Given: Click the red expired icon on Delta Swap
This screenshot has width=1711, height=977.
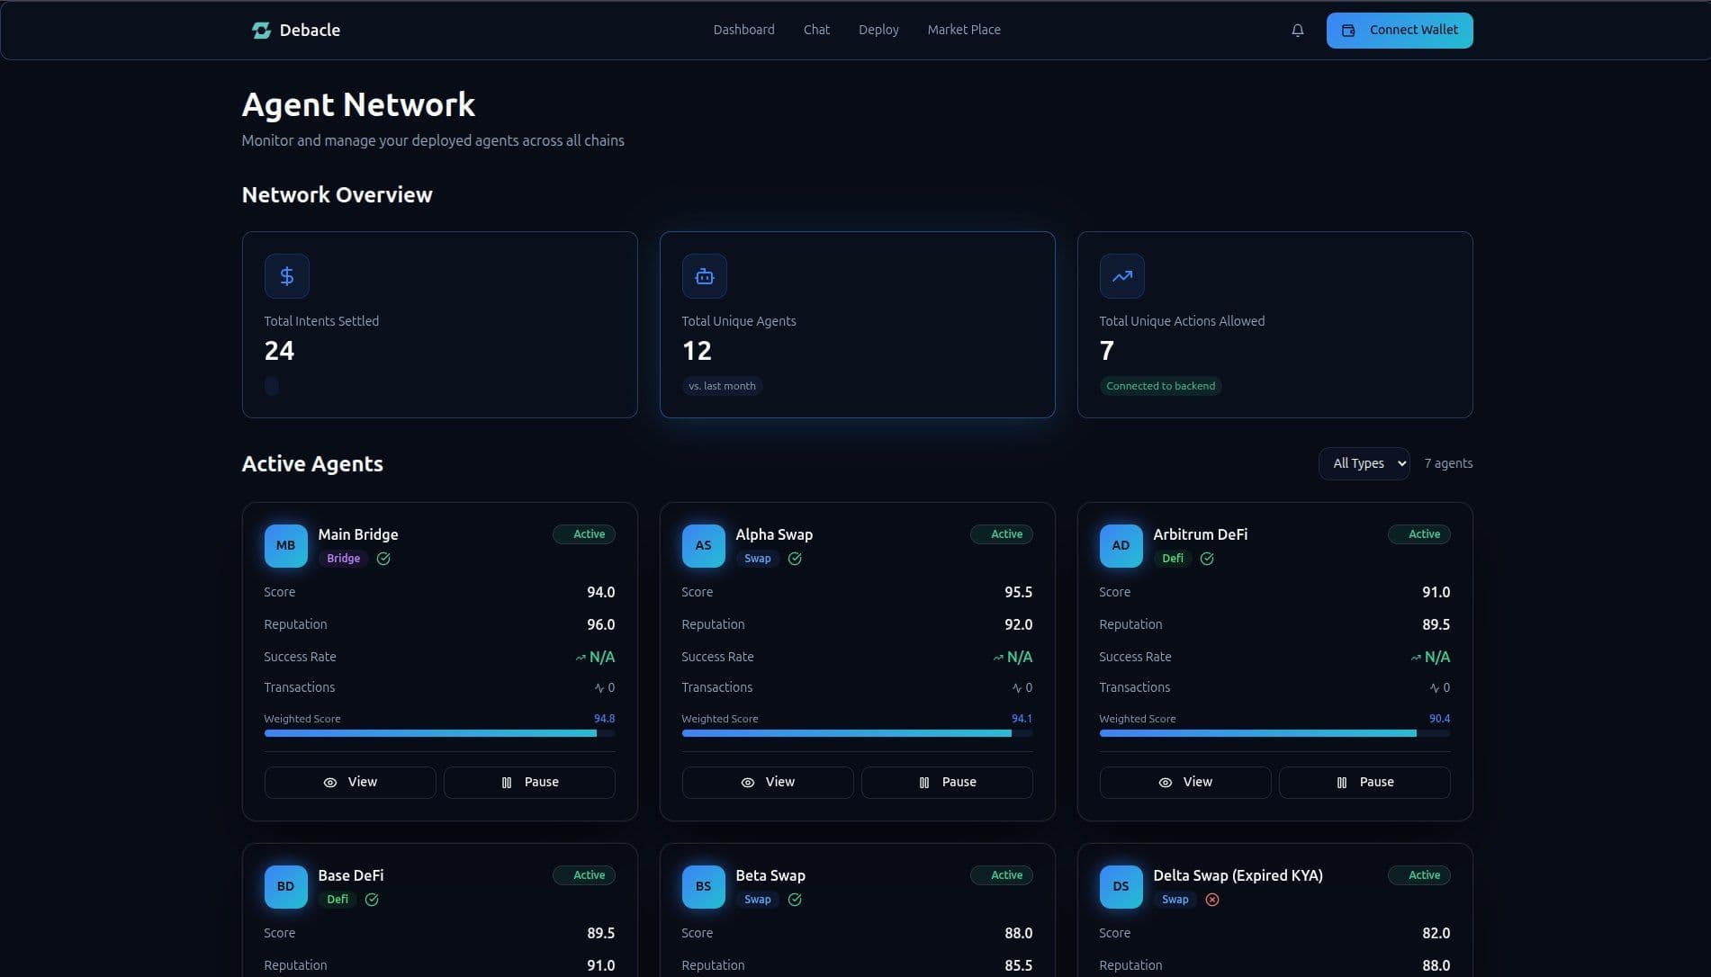Looking at the screenshot, I should 1212,900.
